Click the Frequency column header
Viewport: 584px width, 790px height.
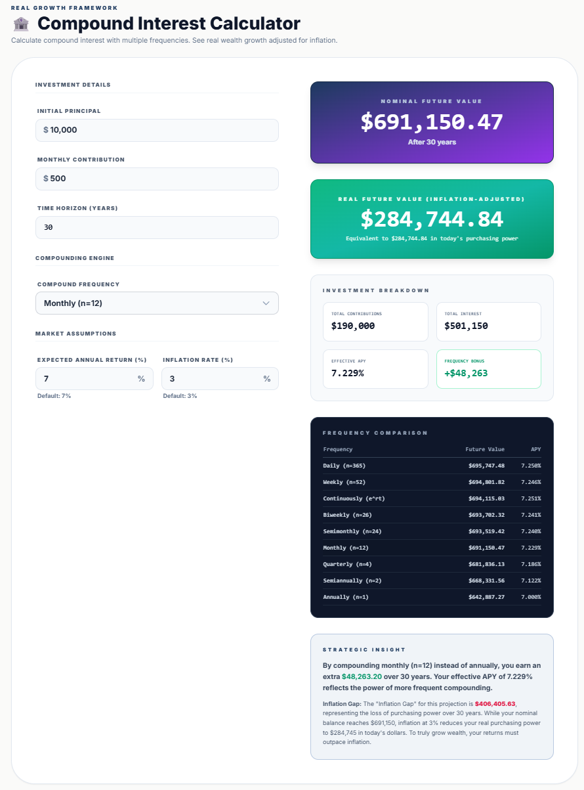(x=338, y=449)
